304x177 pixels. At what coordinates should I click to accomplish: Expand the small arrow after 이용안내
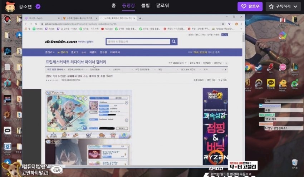point(226,63)
